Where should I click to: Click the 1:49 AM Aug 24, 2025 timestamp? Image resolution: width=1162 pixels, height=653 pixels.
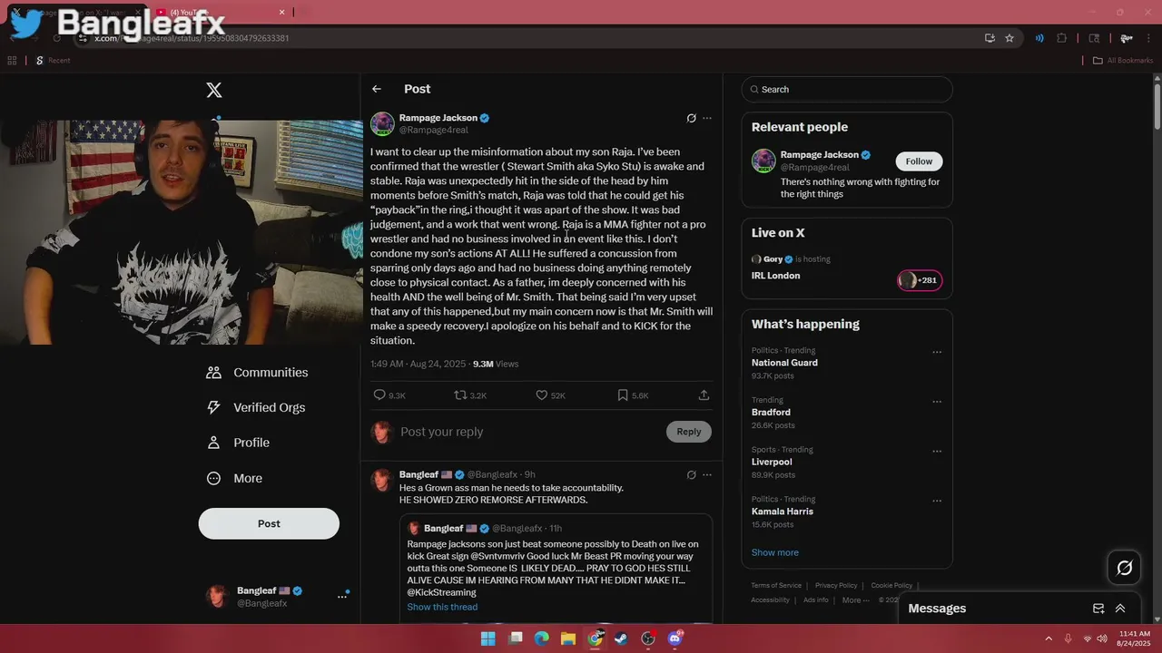[419, 364]
